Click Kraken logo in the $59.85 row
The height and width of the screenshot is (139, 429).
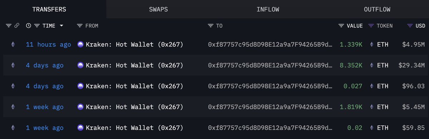click(x=81, y=128)
